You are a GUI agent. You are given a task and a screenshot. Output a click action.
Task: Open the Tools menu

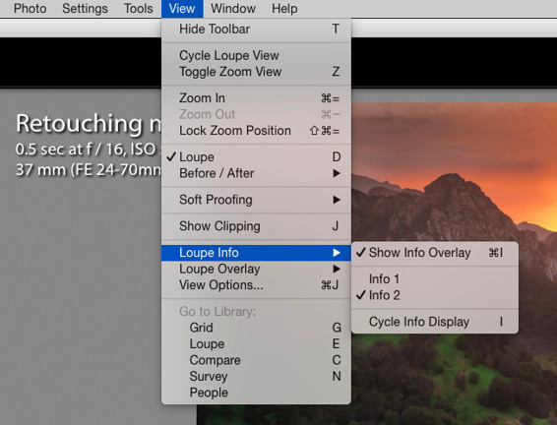(138, 9)
